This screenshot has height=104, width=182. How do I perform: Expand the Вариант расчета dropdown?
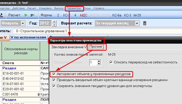tap(137, 23)
